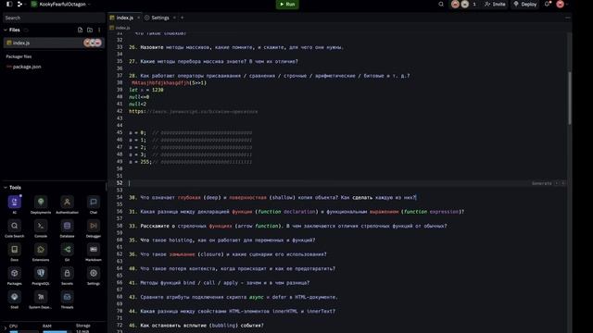Open the top bar search magnifier

[x=441, y=4]
